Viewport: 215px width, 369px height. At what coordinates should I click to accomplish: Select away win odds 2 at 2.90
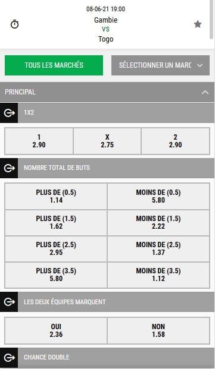click(x=175, y=141)
